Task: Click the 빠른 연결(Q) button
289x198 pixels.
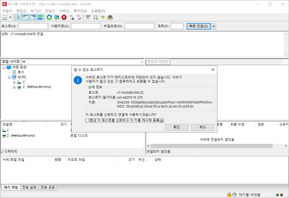Action: pyautogui.click(x=199, y=26)
